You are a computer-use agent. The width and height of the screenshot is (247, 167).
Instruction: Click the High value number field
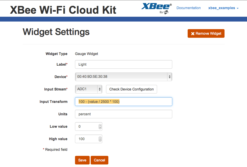89,139
